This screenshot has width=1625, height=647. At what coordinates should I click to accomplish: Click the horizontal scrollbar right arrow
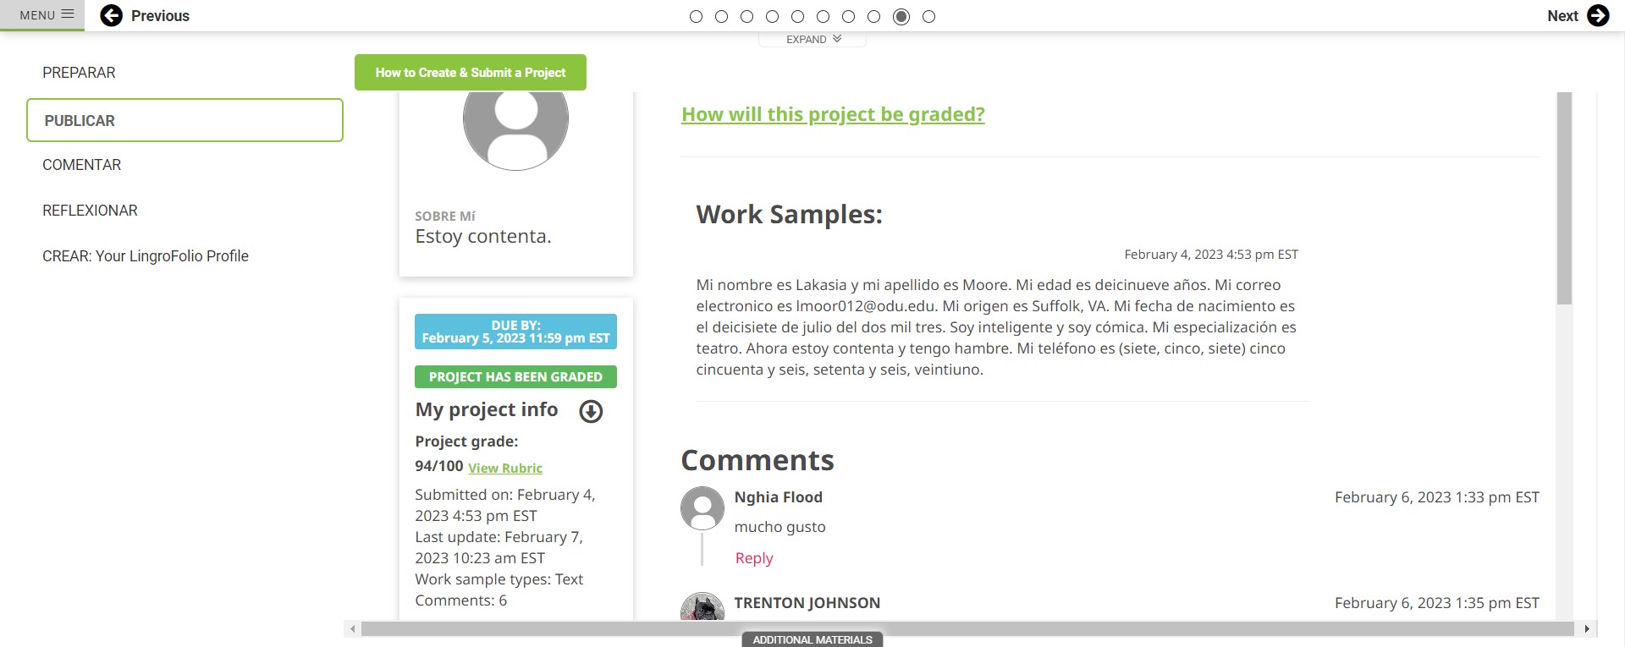click(1587, 628)
